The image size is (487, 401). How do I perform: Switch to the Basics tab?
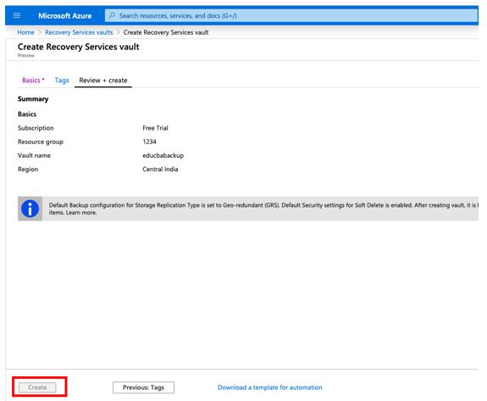(33, 81)
